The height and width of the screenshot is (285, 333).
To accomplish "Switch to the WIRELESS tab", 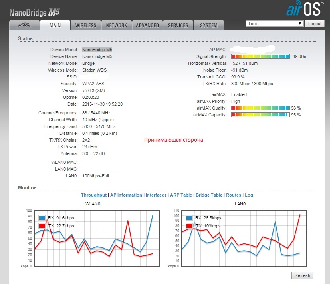I will [x=86, y=25].
